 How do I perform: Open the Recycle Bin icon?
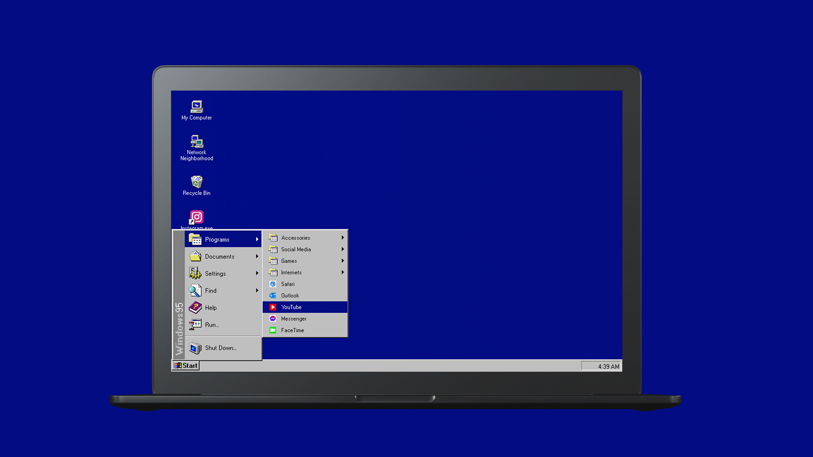(196, 182)
